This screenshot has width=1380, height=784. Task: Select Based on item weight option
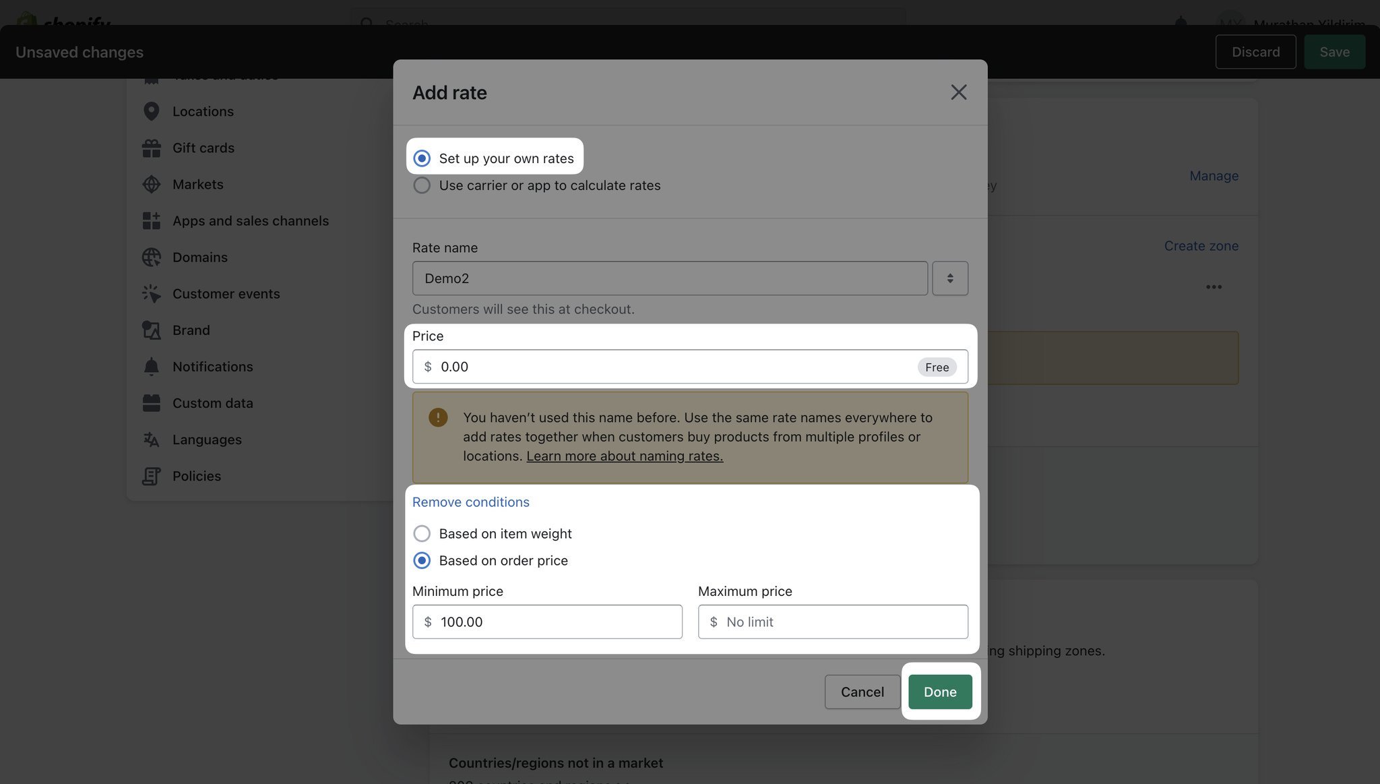coord(422,533)
